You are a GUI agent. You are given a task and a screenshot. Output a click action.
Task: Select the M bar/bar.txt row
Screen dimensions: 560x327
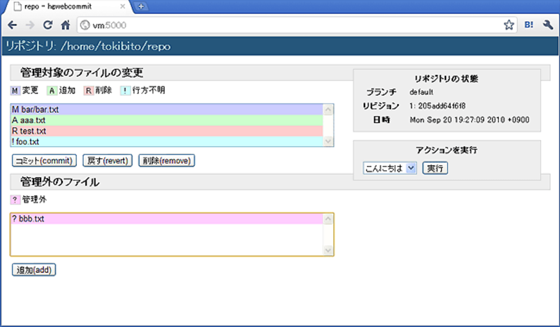(167, 110)
